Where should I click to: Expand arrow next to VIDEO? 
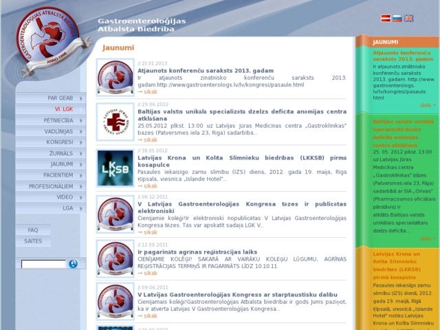[81, 197]
